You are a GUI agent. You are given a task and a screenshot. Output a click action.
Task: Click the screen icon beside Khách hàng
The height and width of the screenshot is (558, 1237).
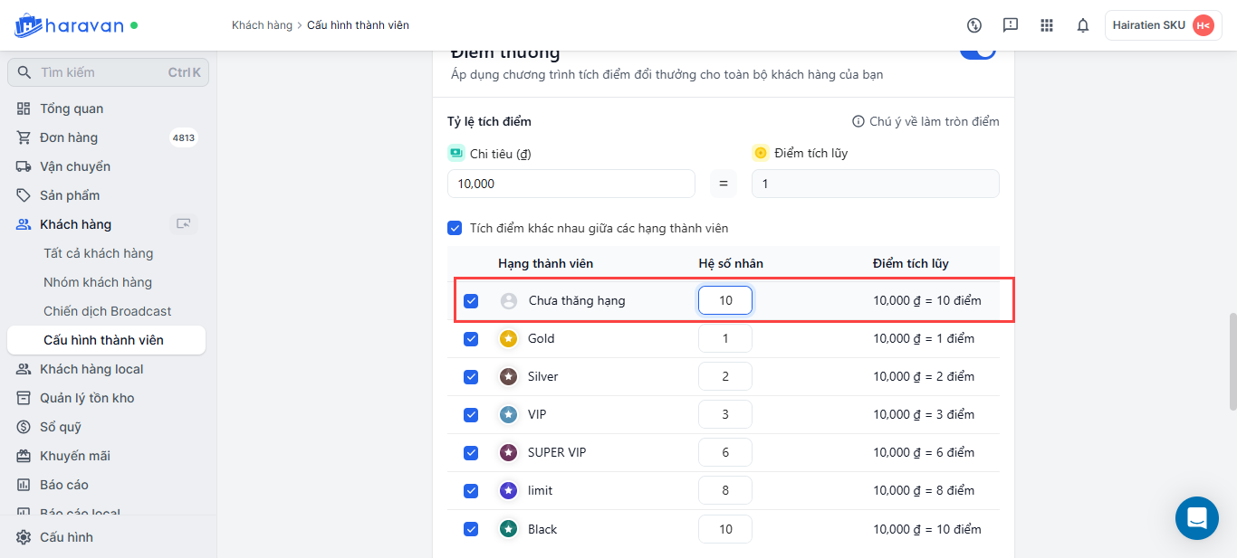[184, 224]
